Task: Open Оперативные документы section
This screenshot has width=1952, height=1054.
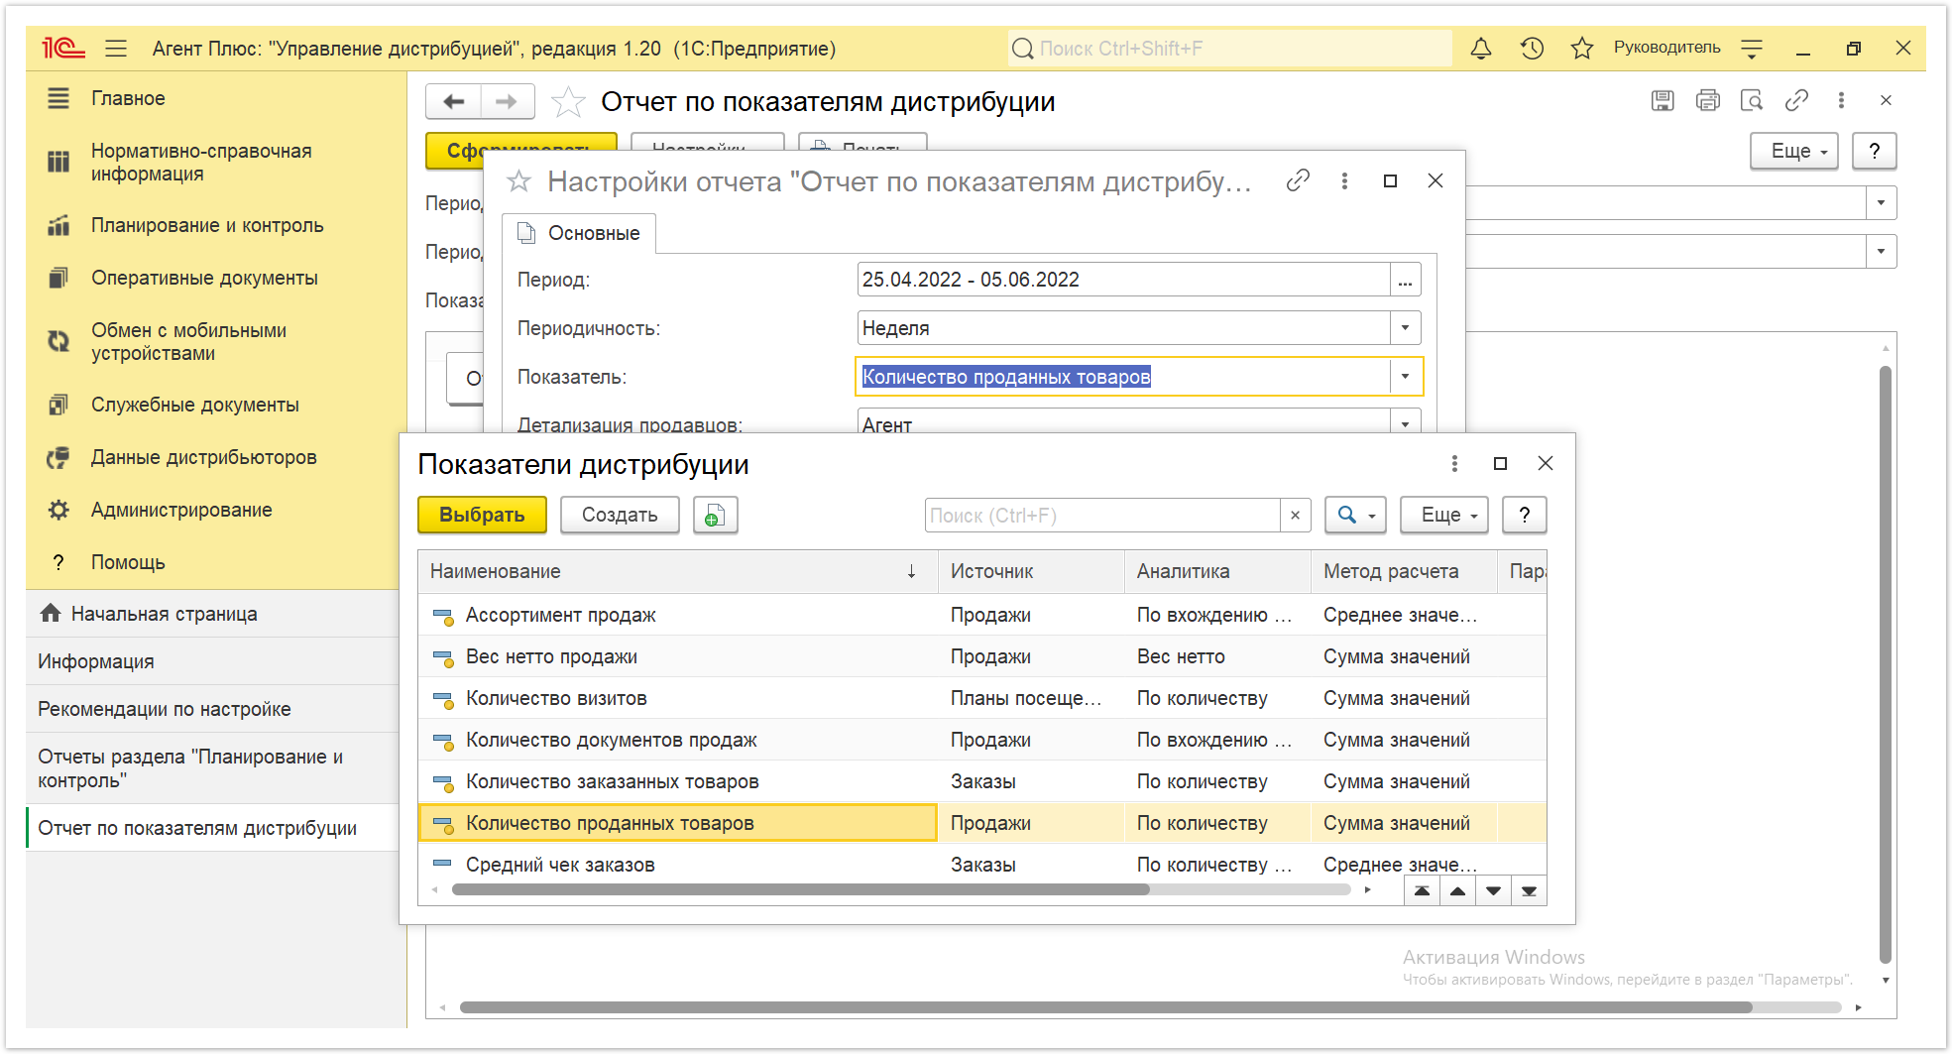Action: pyautogui.click(x=204, y=278)
